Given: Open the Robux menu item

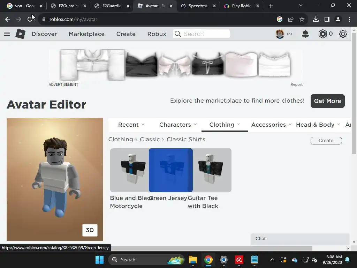Looking at the screenshot, I should [157, 34].
